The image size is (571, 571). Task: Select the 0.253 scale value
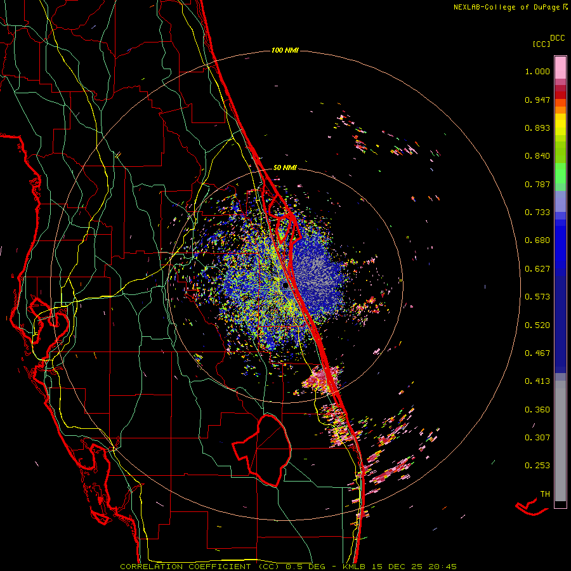pos(537,466)
